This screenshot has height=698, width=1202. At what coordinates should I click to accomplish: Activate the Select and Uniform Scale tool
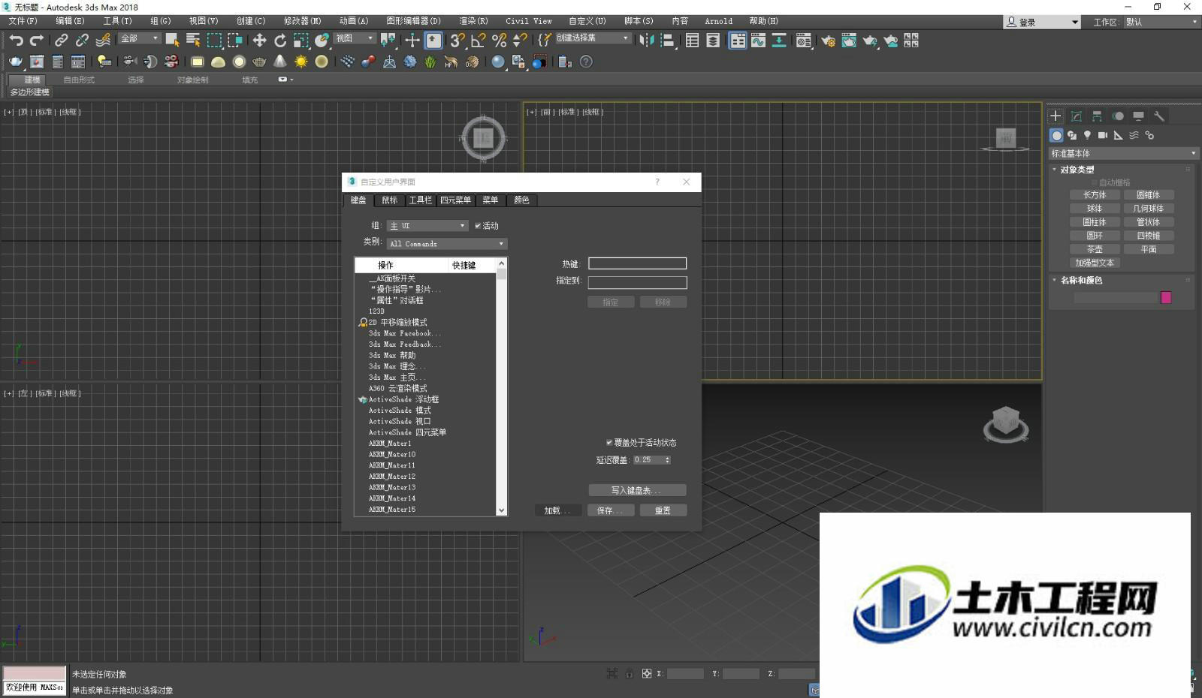coord(301,41)
